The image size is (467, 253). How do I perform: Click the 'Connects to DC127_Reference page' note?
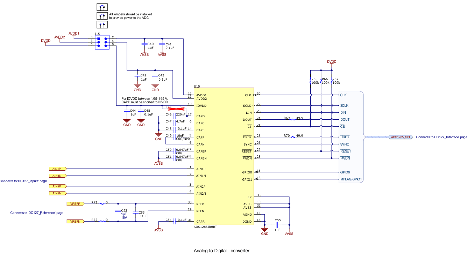click(x=37, y=213)
